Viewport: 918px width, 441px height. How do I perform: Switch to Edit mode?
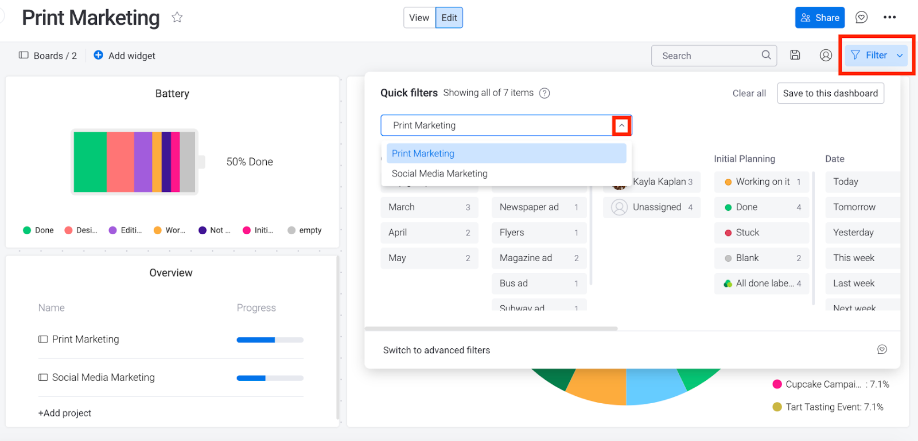point(449,18)
